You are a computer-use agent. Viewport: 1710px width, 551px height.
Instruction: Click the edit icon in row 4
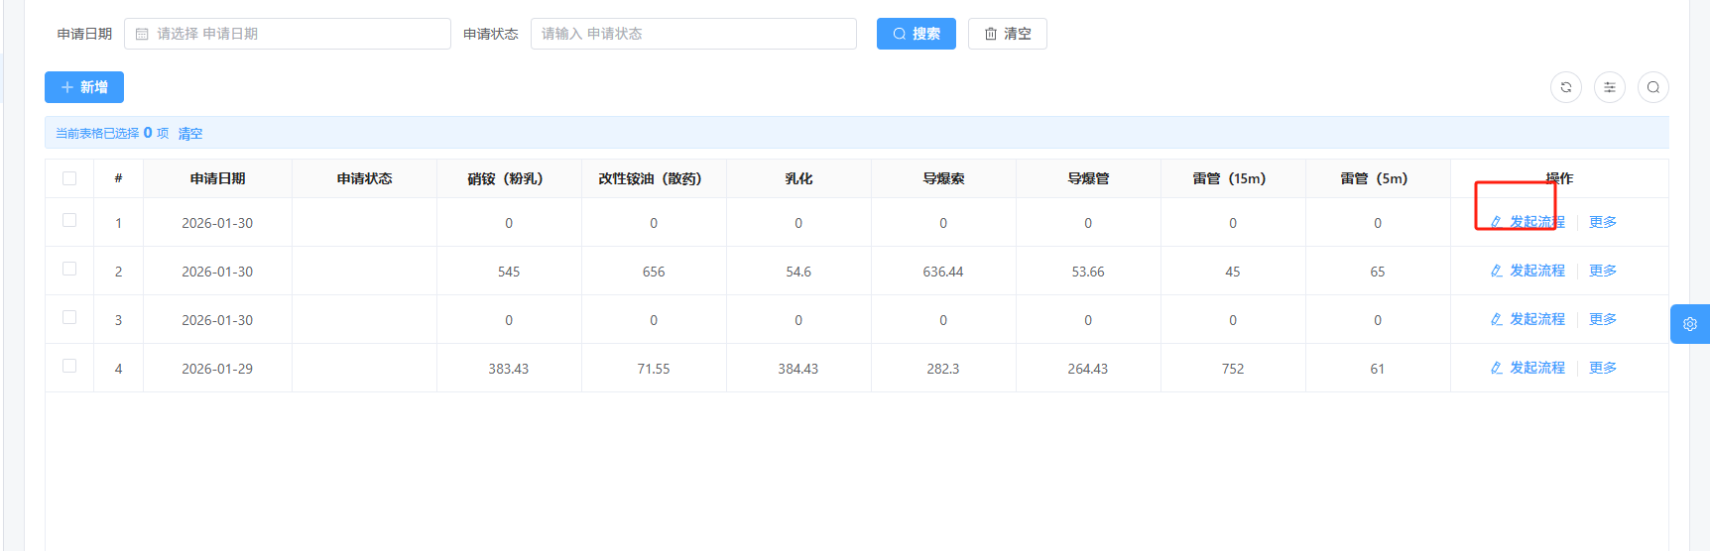pyautogui.click(x=1496, y=368)
